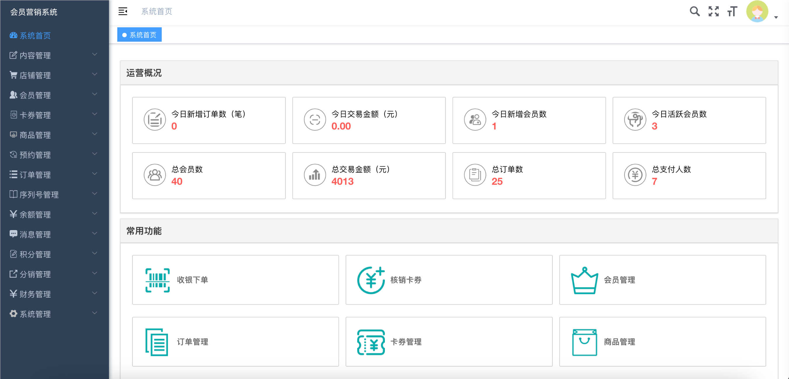Image resolution: width=789 pixels, height=379 pixels.
Task: Click the 系统管理 gear icon
Action: [x=13, y=313]
